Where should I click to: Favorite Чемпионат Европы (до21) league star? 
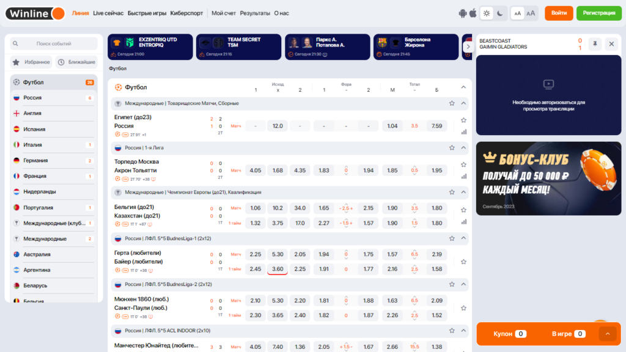point(452,193)
